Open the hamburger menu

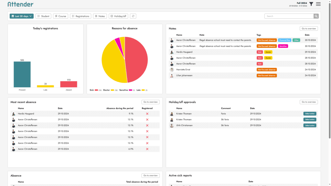click(x=318, y=4)
